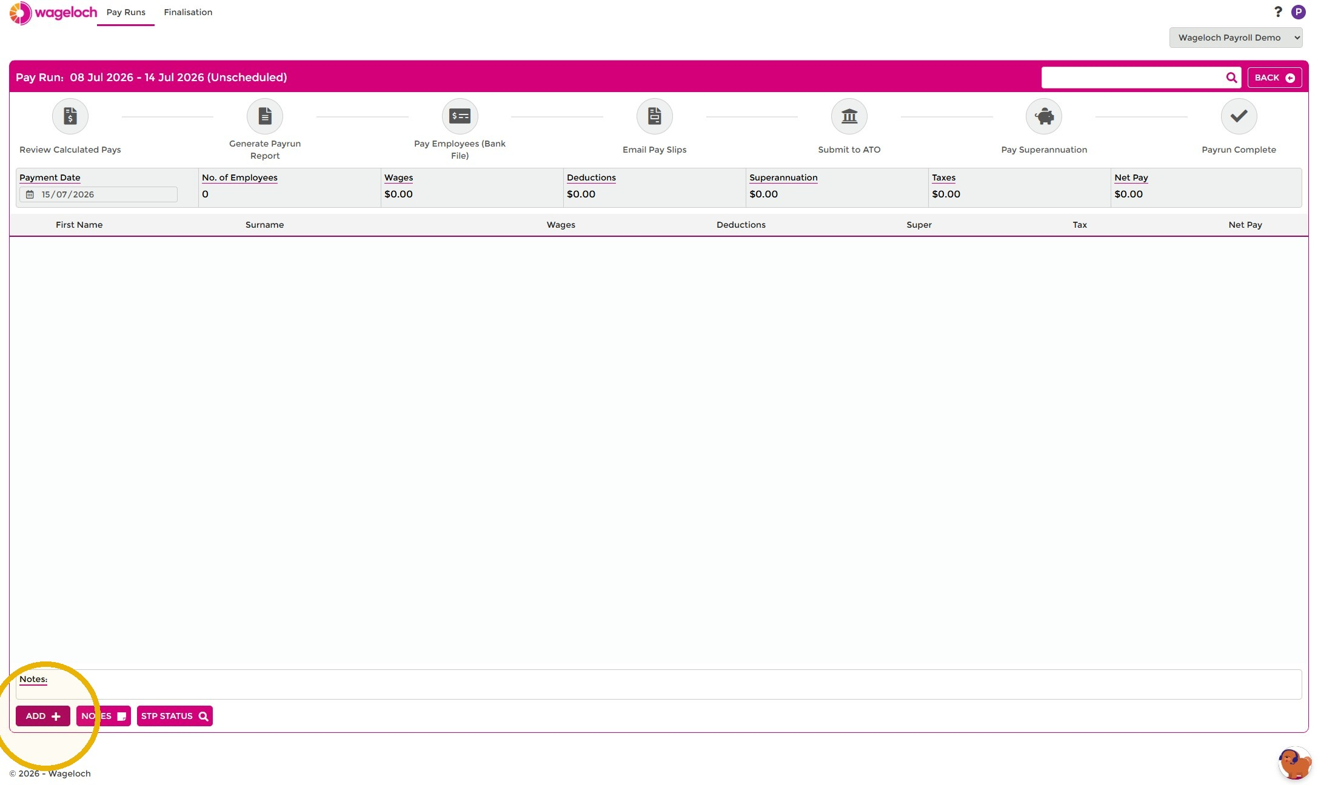
Task: Select the Email Pay Slips step icon
Action: [654, 116]
